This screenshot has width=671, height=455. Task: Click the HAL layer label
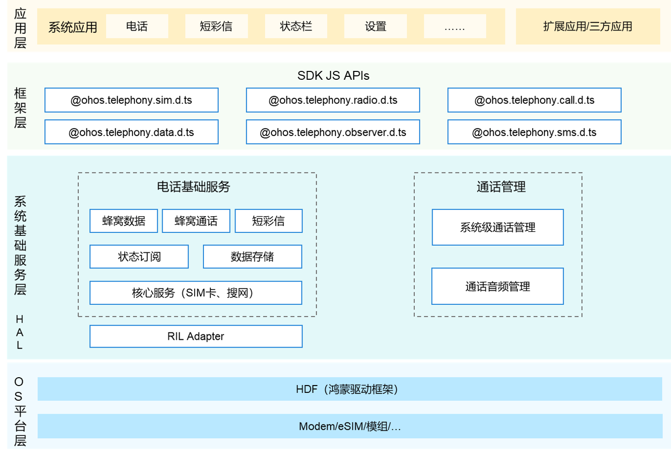20,332
